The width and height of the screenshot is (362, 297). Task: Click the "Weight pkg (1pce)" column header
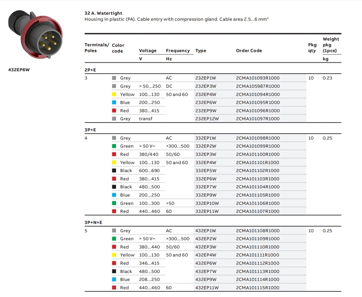pyautogui.click(x=331, y=45)
